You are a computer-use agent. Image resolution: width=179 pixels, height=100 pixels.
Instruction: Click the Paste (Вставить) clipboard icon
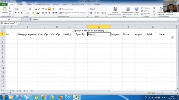[5, 9]
